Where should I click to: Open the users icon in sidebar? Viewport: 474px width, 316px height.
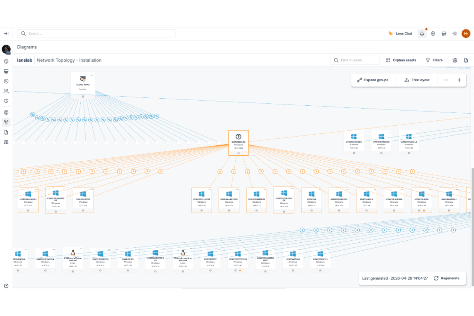click(x=6, y=91)
